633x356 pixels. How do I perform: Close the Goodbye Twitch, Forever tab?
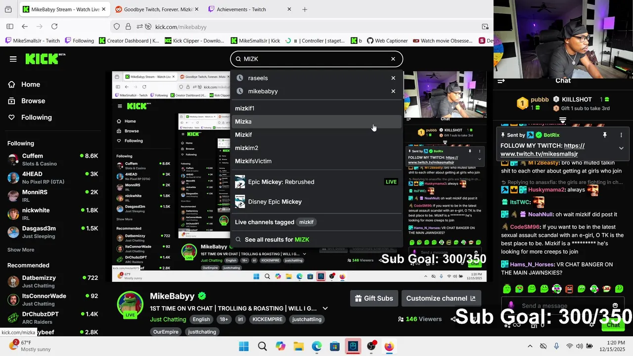196,9
